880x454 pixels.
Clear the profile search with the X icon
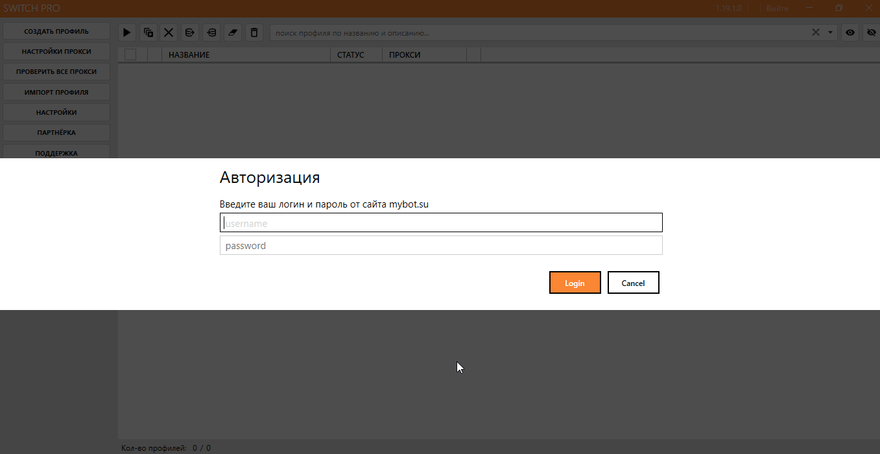coord(816,32)
